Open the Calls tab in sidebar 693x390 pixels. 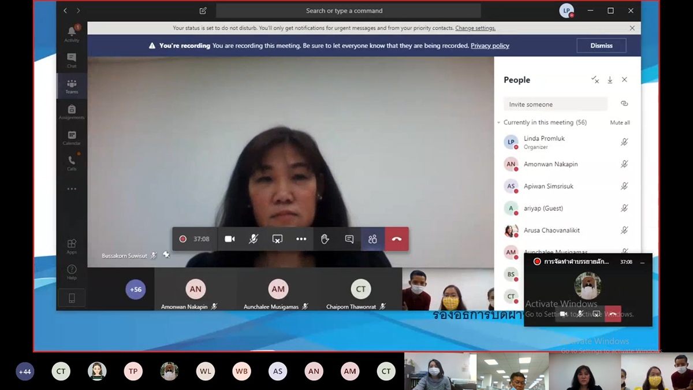72,163
